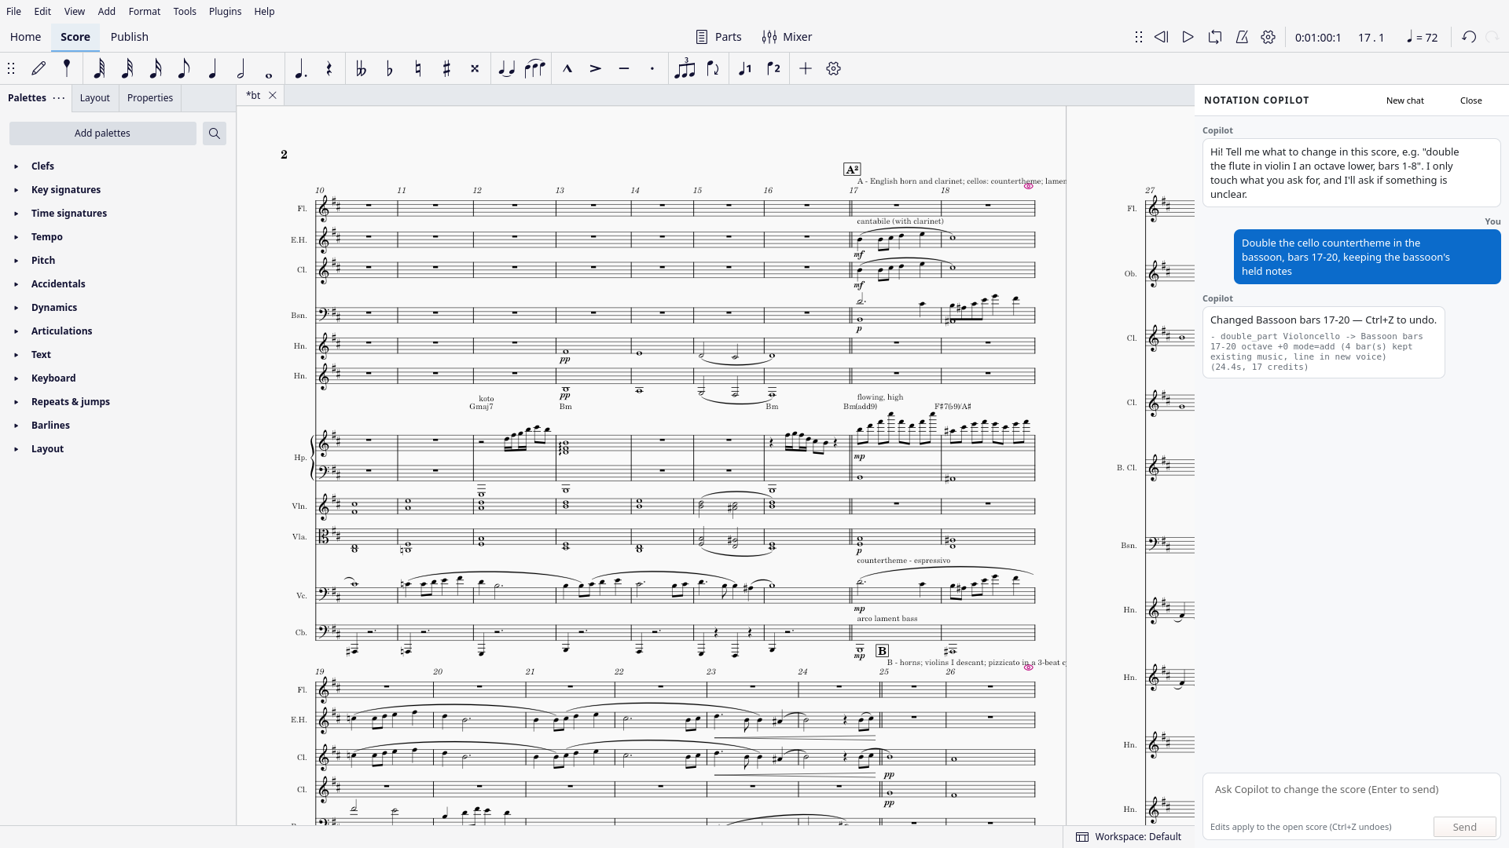The width and height of the screenshot is (1509, 848).
Task: Apply marcato articulation
Action: tap(567, 69)
